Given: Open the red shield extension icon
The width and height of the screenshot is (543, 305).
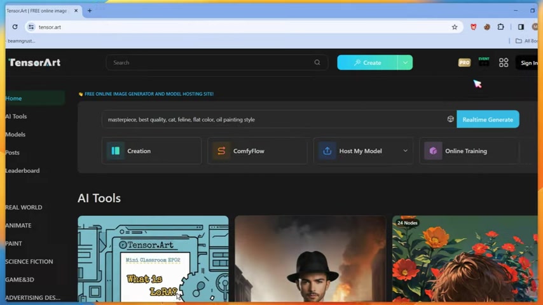Looking at the screenshot, I should pyautogui.click(x=473, y=27).
